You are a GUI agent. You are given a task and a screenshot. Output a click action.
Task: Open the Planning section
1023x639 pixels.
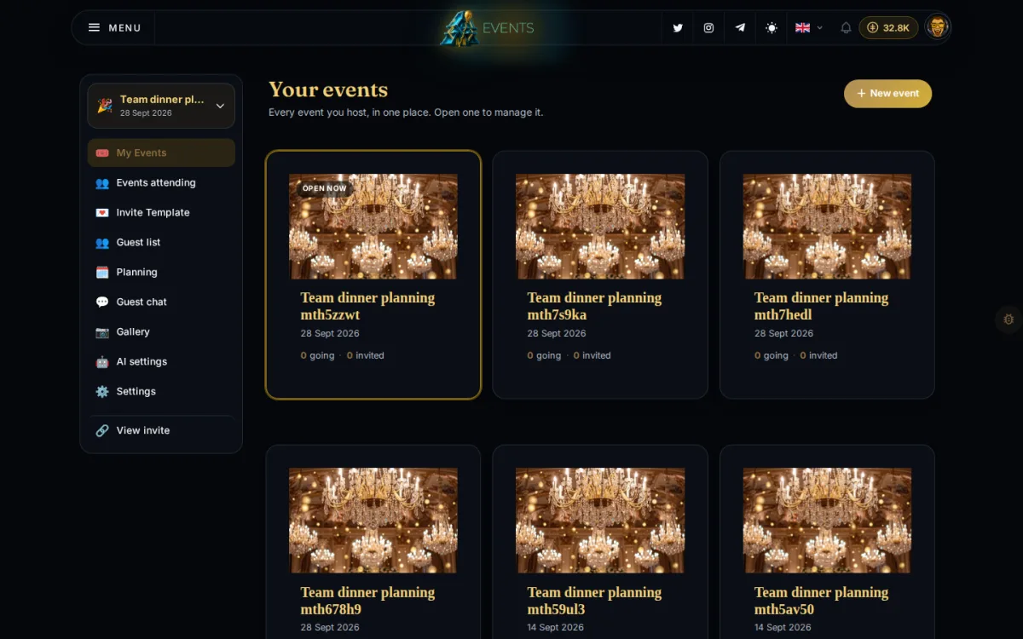pyautogui.click(x=161, y=272)
